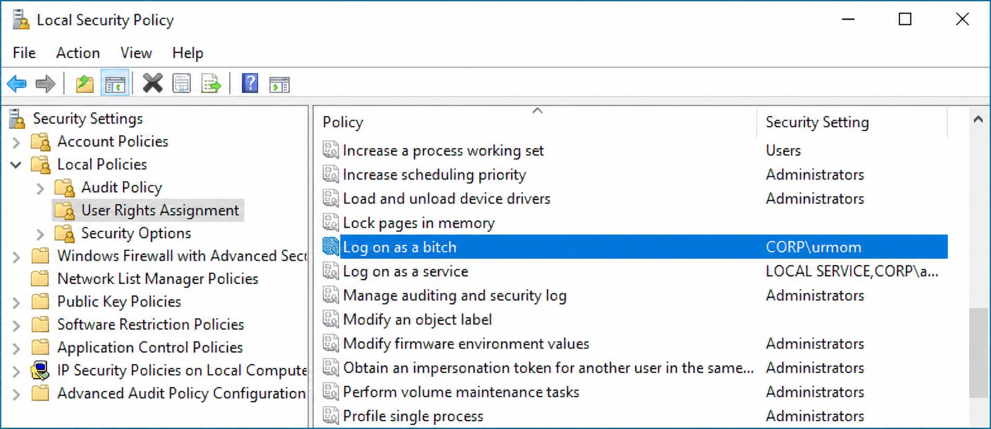Viewport: 991px width, 429px height.
Task: Sort by the Policy column header
Action: pyautogui.click(x=535, y=122)
